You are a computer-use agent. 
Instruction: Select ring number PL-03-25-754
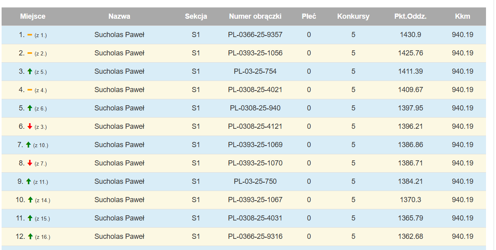[x=255, y=71]
